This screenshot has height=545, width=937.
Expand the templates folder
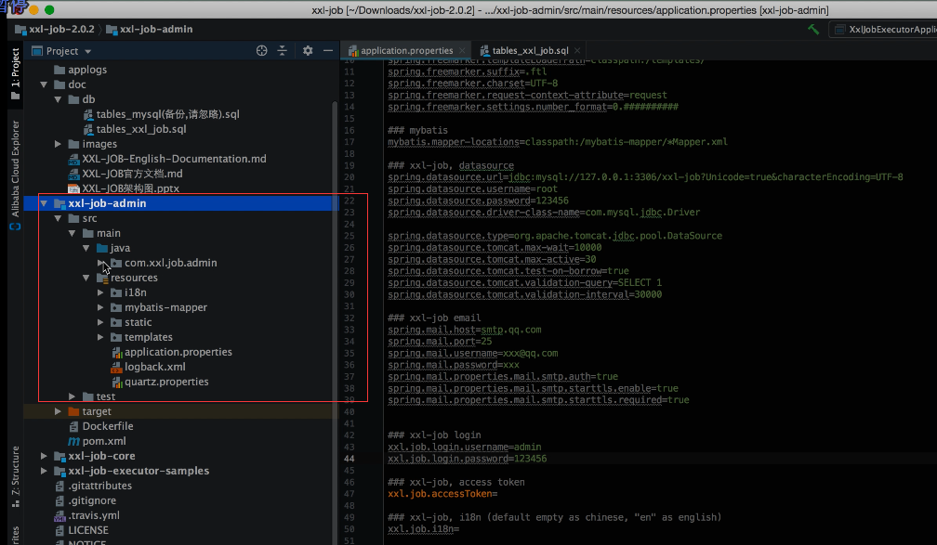(100, 337)
